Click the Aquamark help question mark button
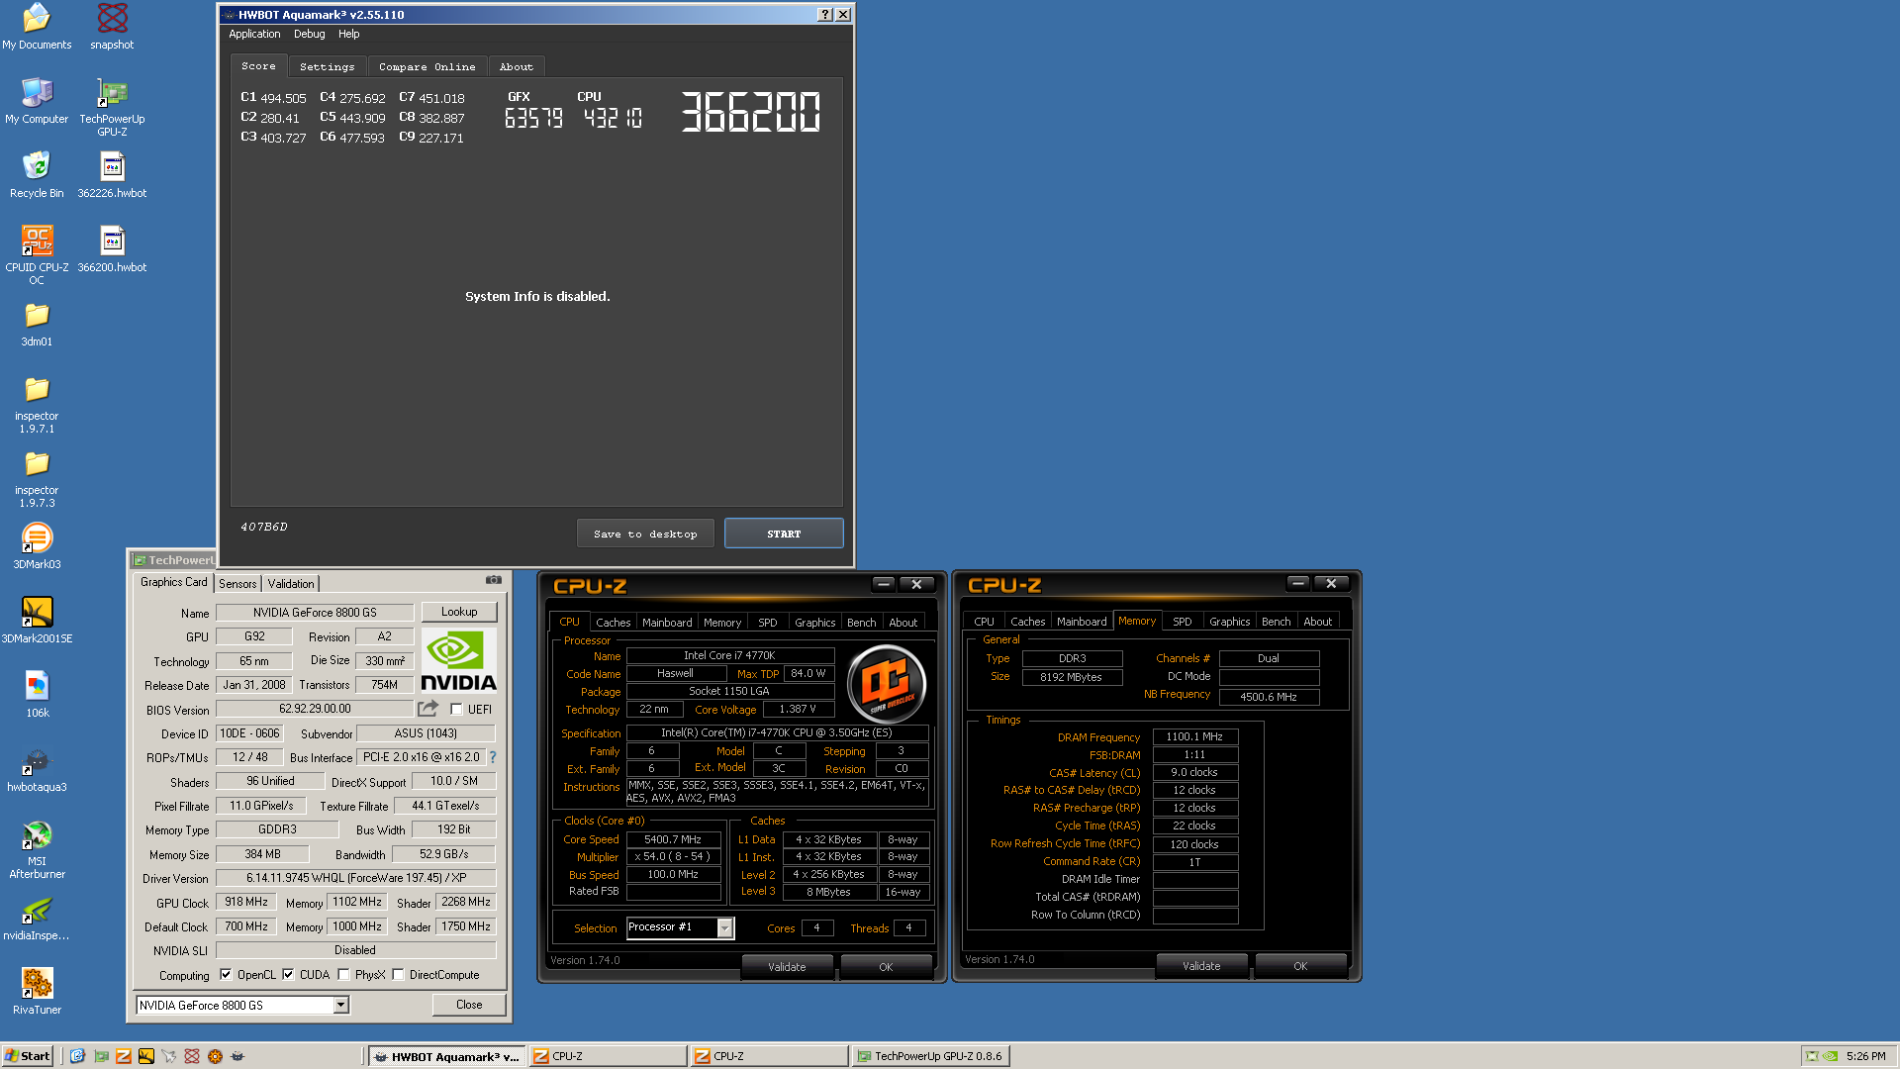Screen dimensions: 1900x1069 (x=825, y=15)
